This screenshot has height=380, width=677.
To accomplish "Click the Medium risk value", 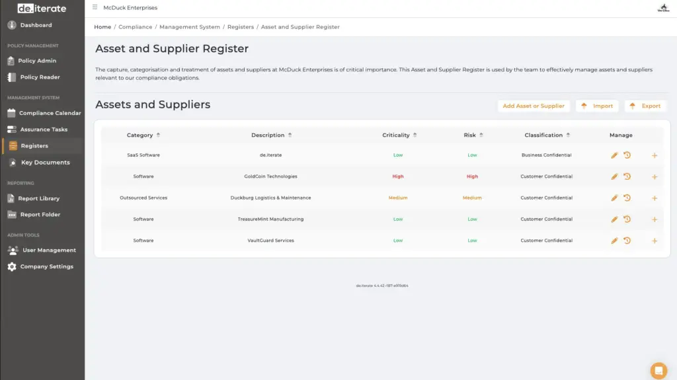I will [x=472, y=198].
